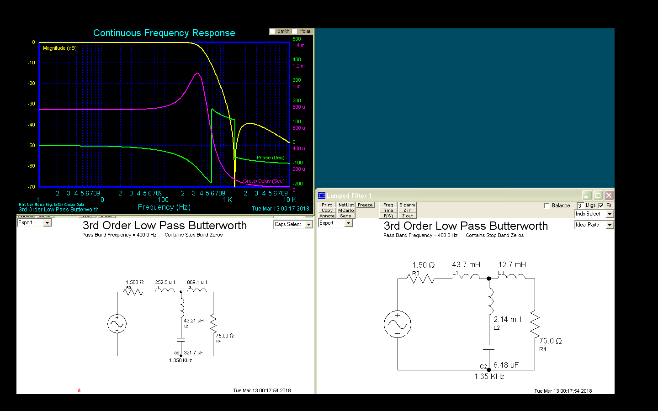Select resistor R0 1.50 Ω in right schematic
This screenshot has height=411, width=658.
(x=420, y=278)
